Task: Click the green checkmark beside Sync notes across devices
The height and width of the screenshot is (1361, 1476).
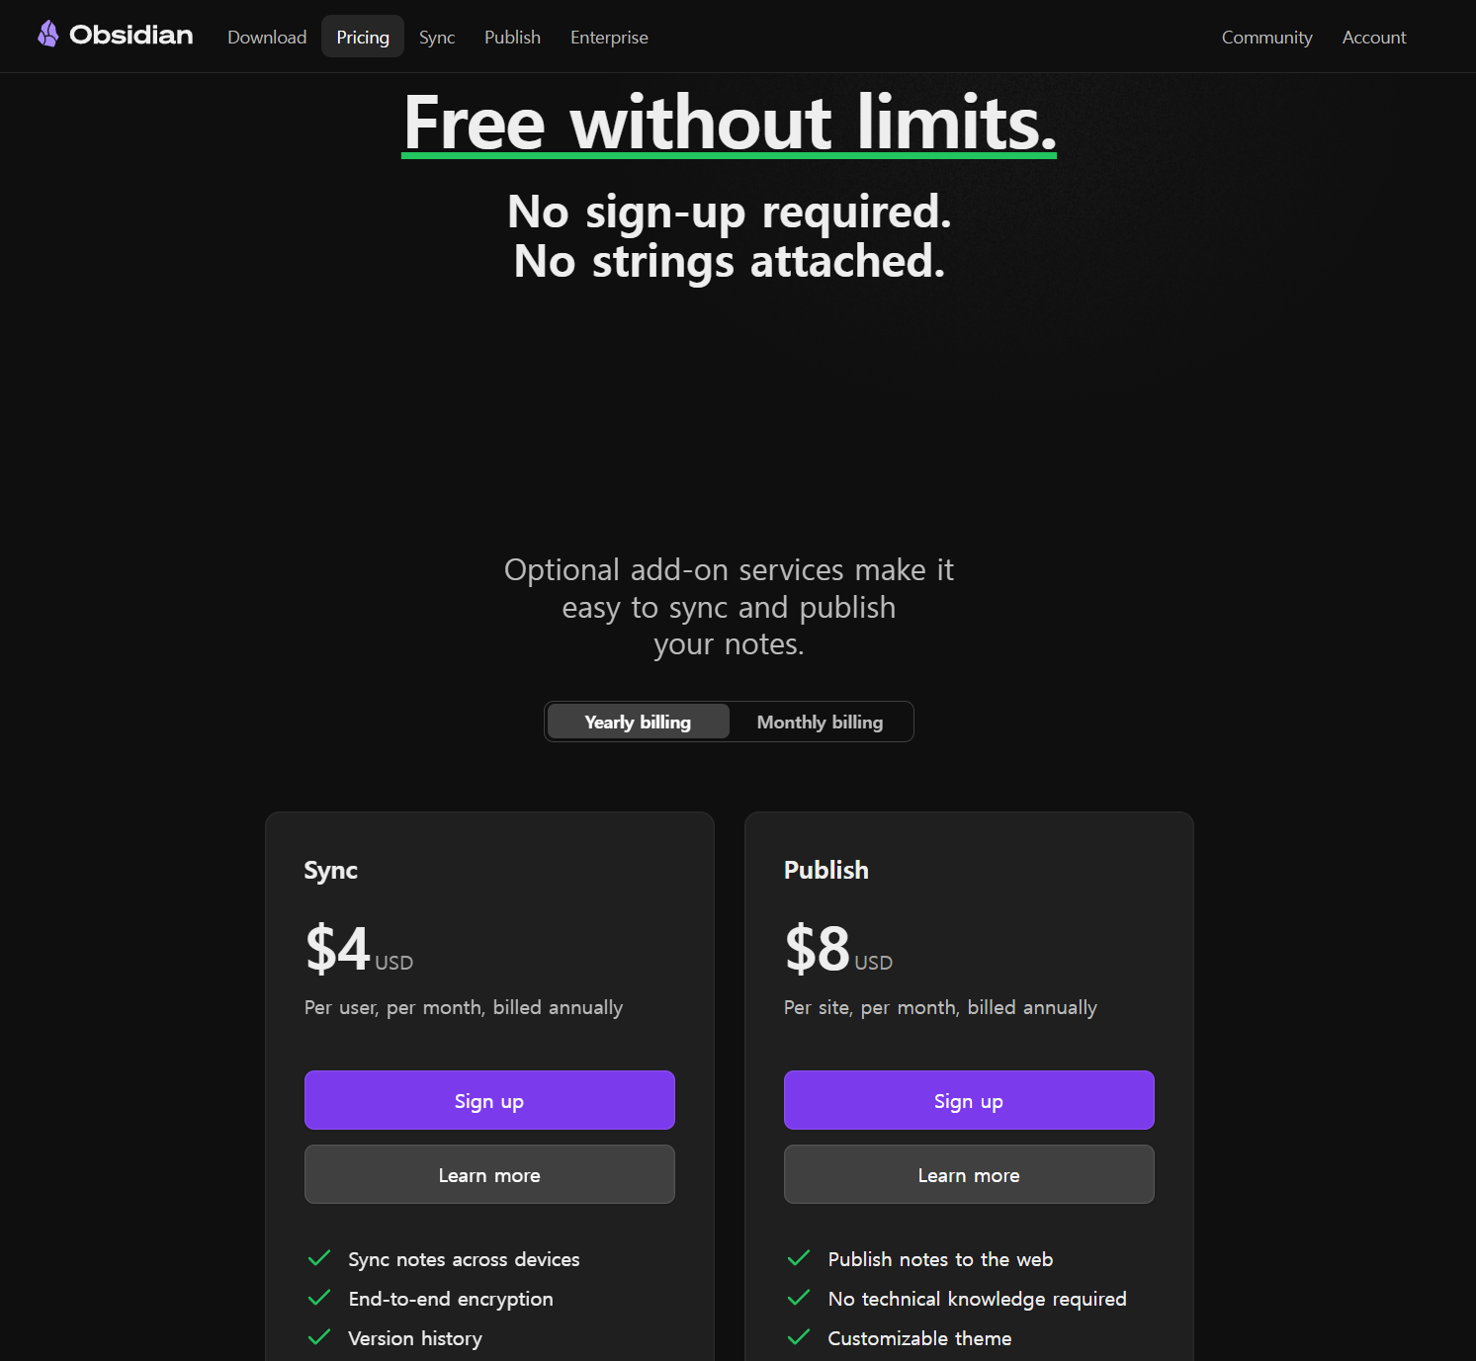Action: [x=319, y=1258]
